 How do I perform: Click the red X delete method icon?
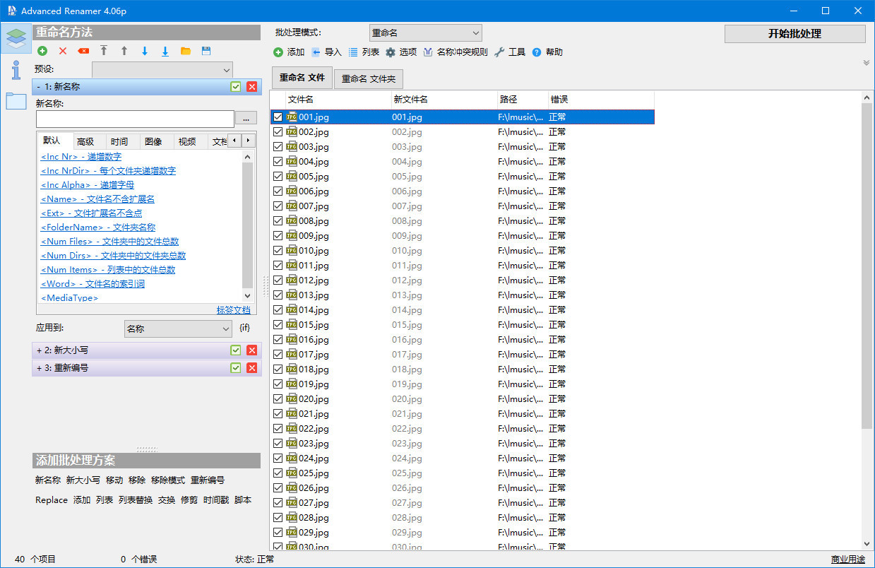coord(63,51)
